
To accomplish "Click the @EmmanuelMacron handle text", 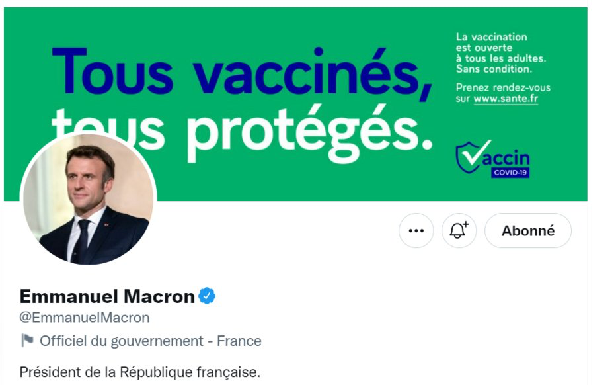I will pyautogui.click(x=85, y=318).
